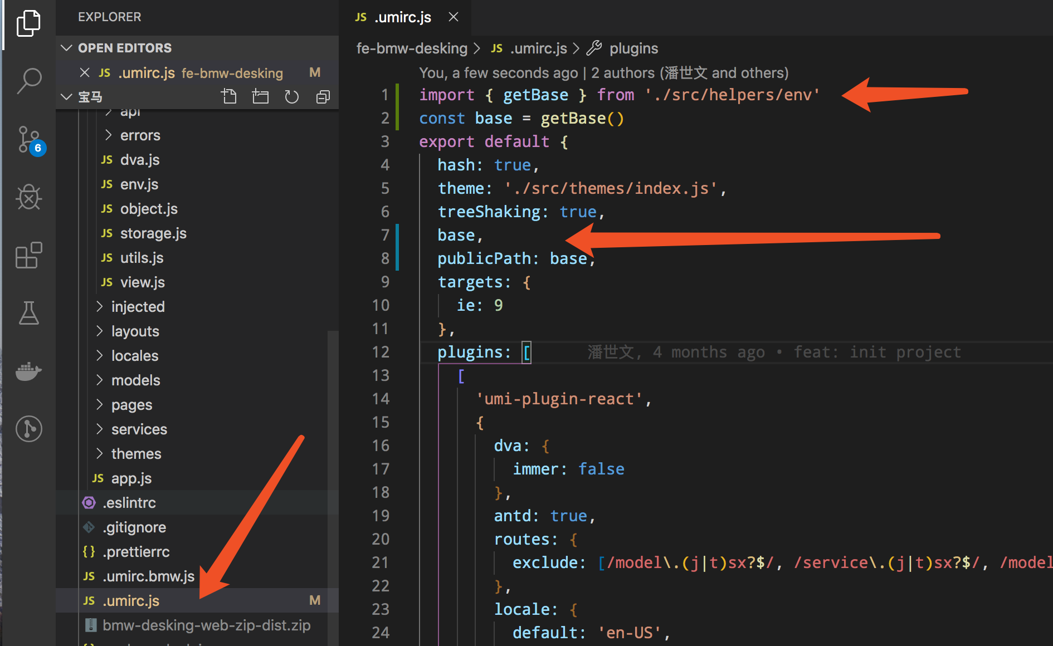Image resolution: width=1053 pixels, height=646 pixels.
Task: Click the 'en-US' locale default value
Action: pos(629,633)
